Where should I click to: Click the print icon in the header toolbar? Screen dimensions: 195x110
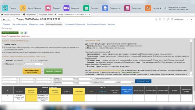(x=160, y=19)
